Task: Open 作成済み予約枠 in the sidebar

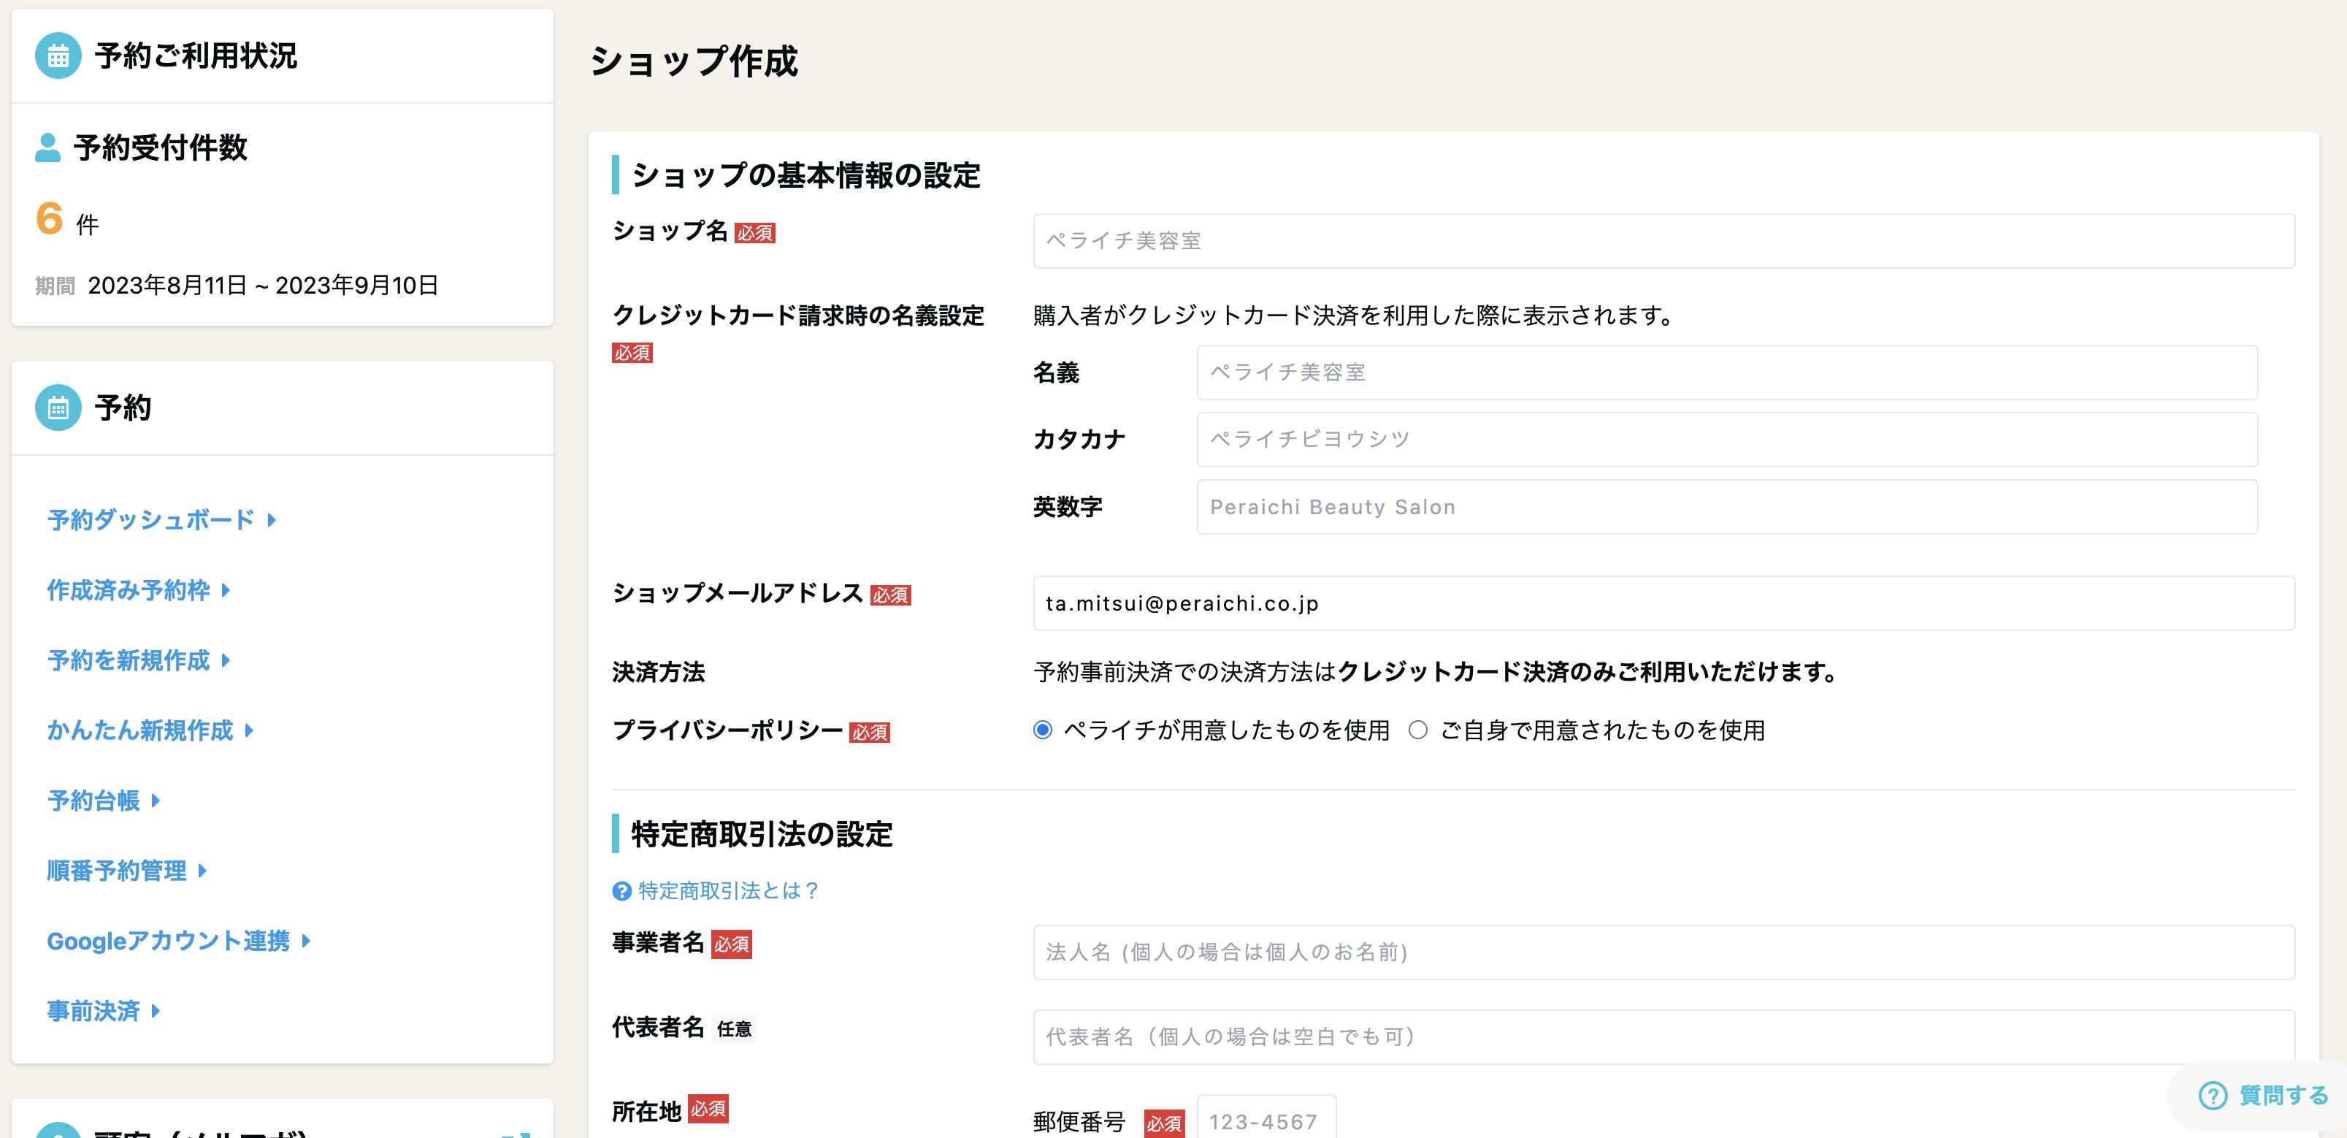Action: (x=129, y=590)
